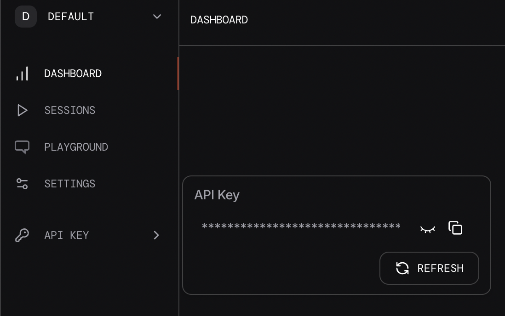Image resolution: width=505 pixels, height=316 pixels.
Task: Click the Settings sliders icon
Action: coord(22,184)
